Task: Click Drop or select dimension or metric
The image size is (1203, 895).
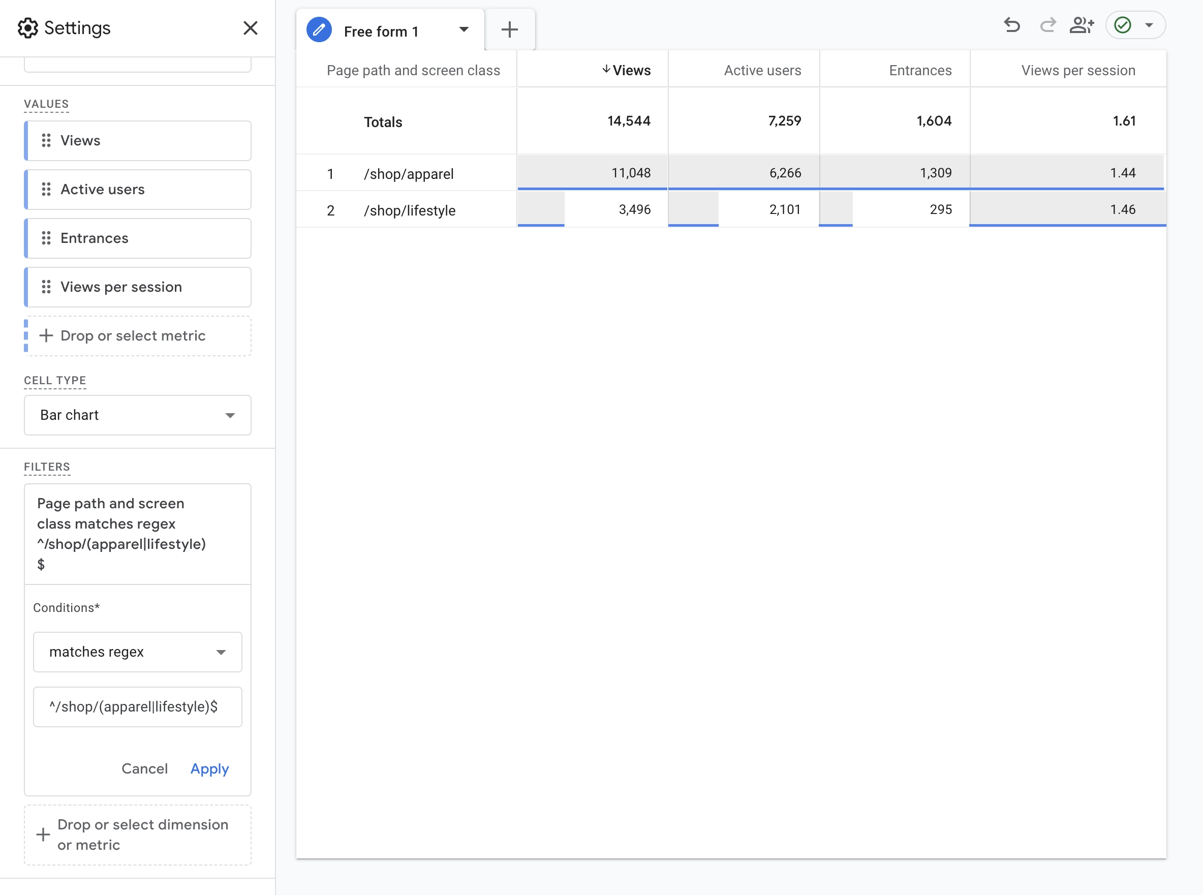Action: tap(138, 835)
